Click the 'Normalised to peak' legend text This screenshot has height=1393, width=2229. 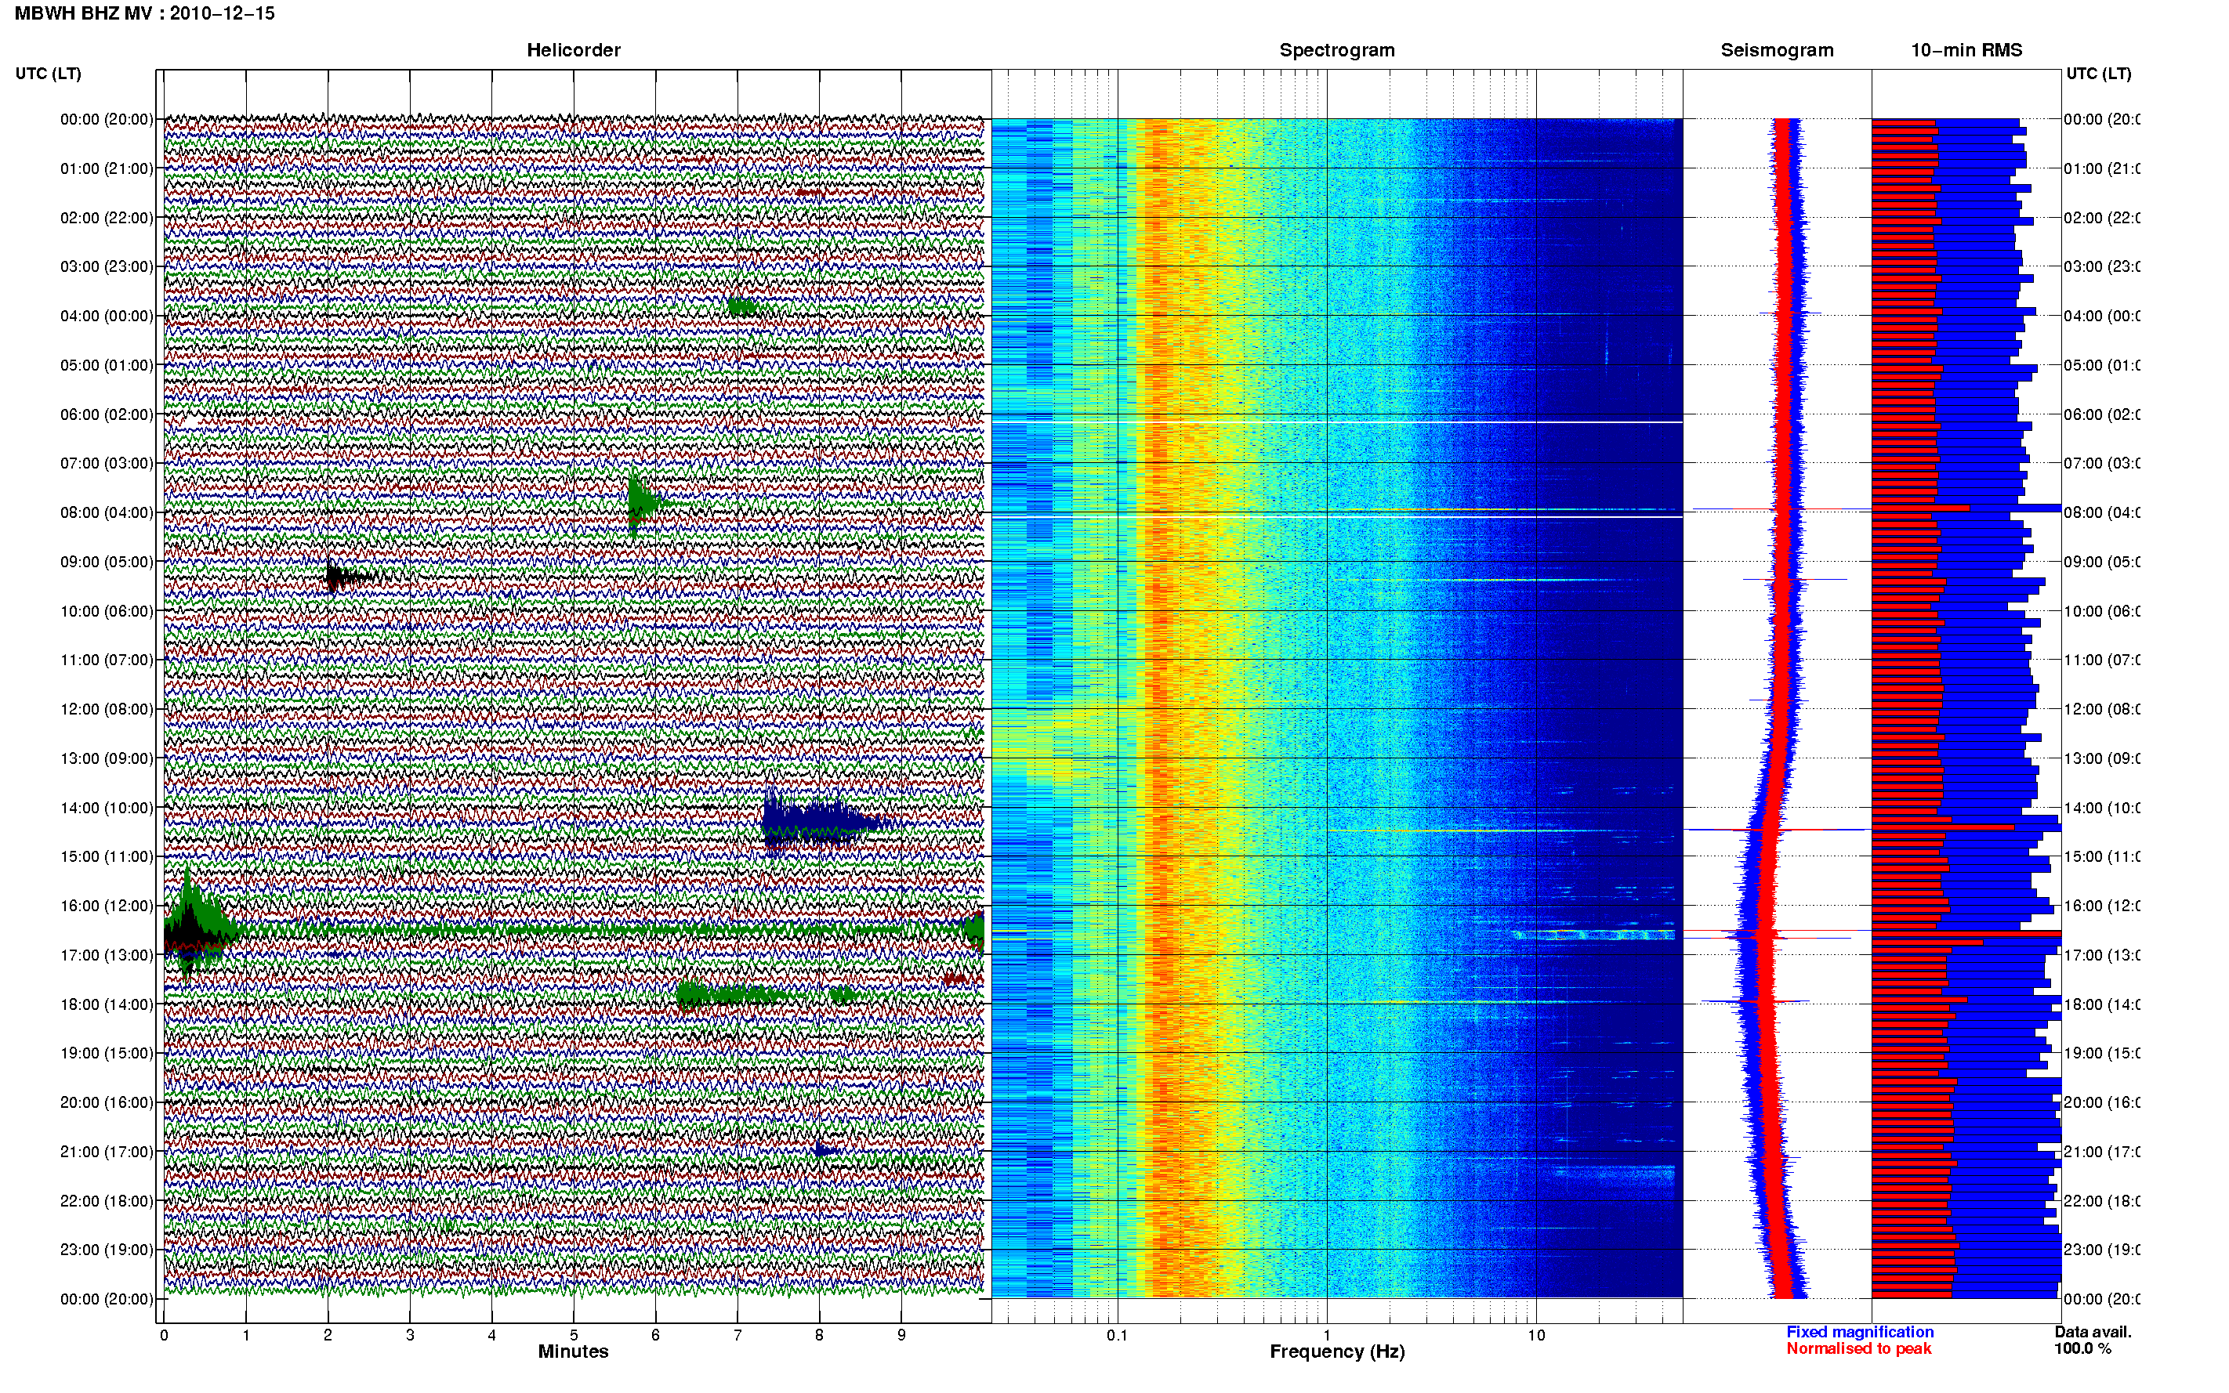tap(1858, 1349)
